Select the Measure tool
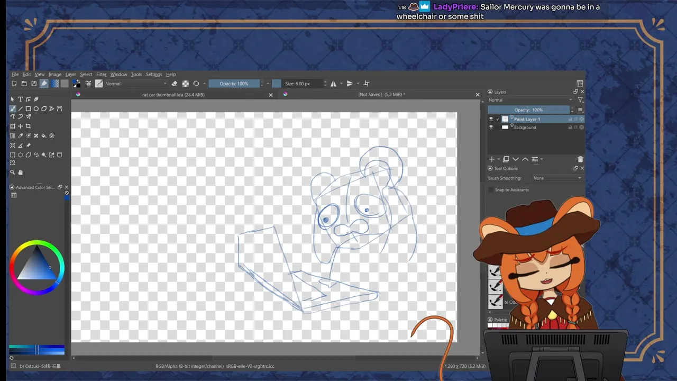This screenshot has width=677, height=381. (x=21, y=146)
